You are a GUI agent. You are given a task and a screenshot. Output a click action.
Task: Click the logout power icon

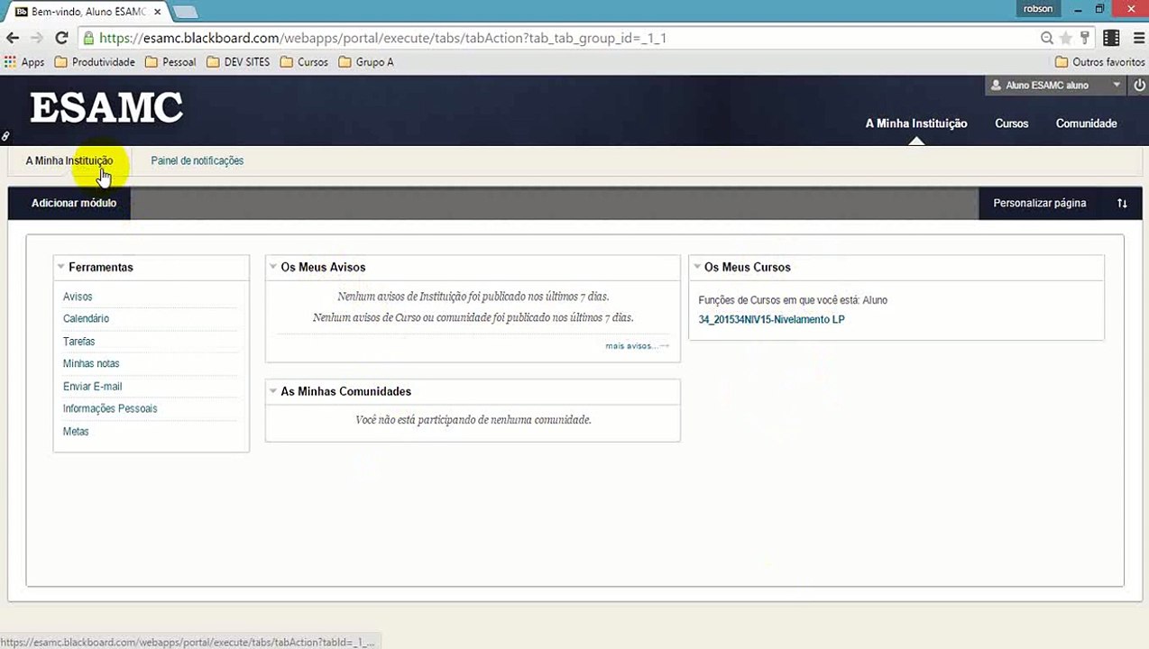(x=1139, y=85)
